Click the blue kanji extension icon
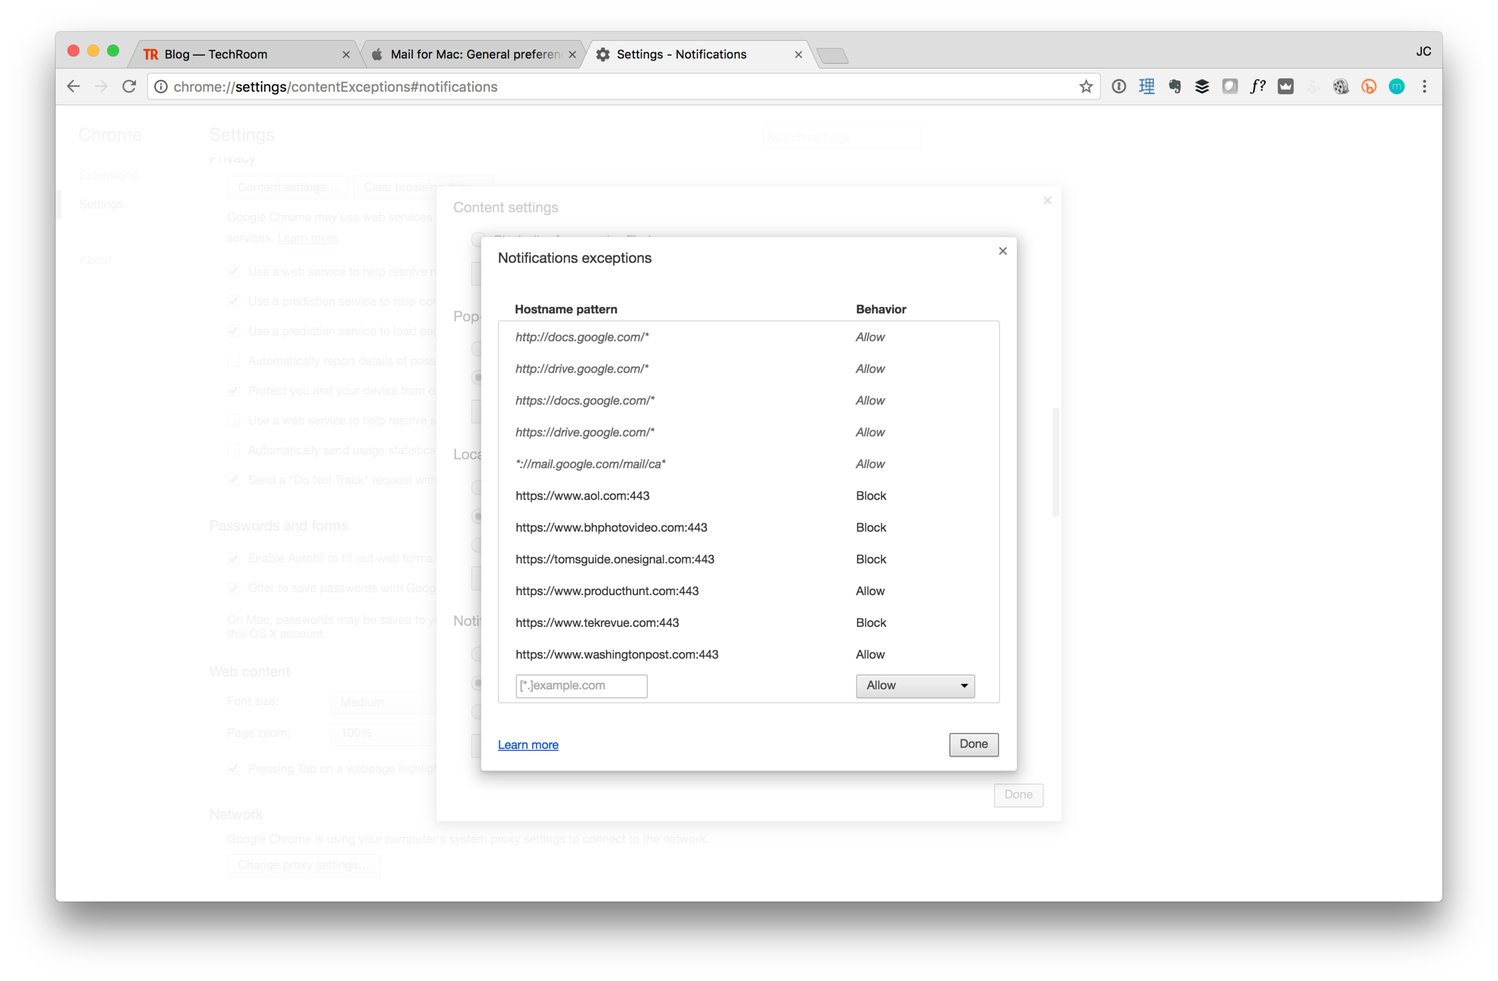Viewport: 1498px width, 981px height. [1146, 87]
